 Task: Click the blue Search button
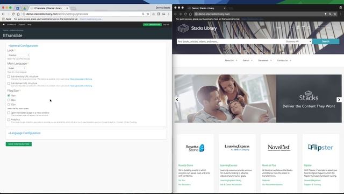pos(326,41)
